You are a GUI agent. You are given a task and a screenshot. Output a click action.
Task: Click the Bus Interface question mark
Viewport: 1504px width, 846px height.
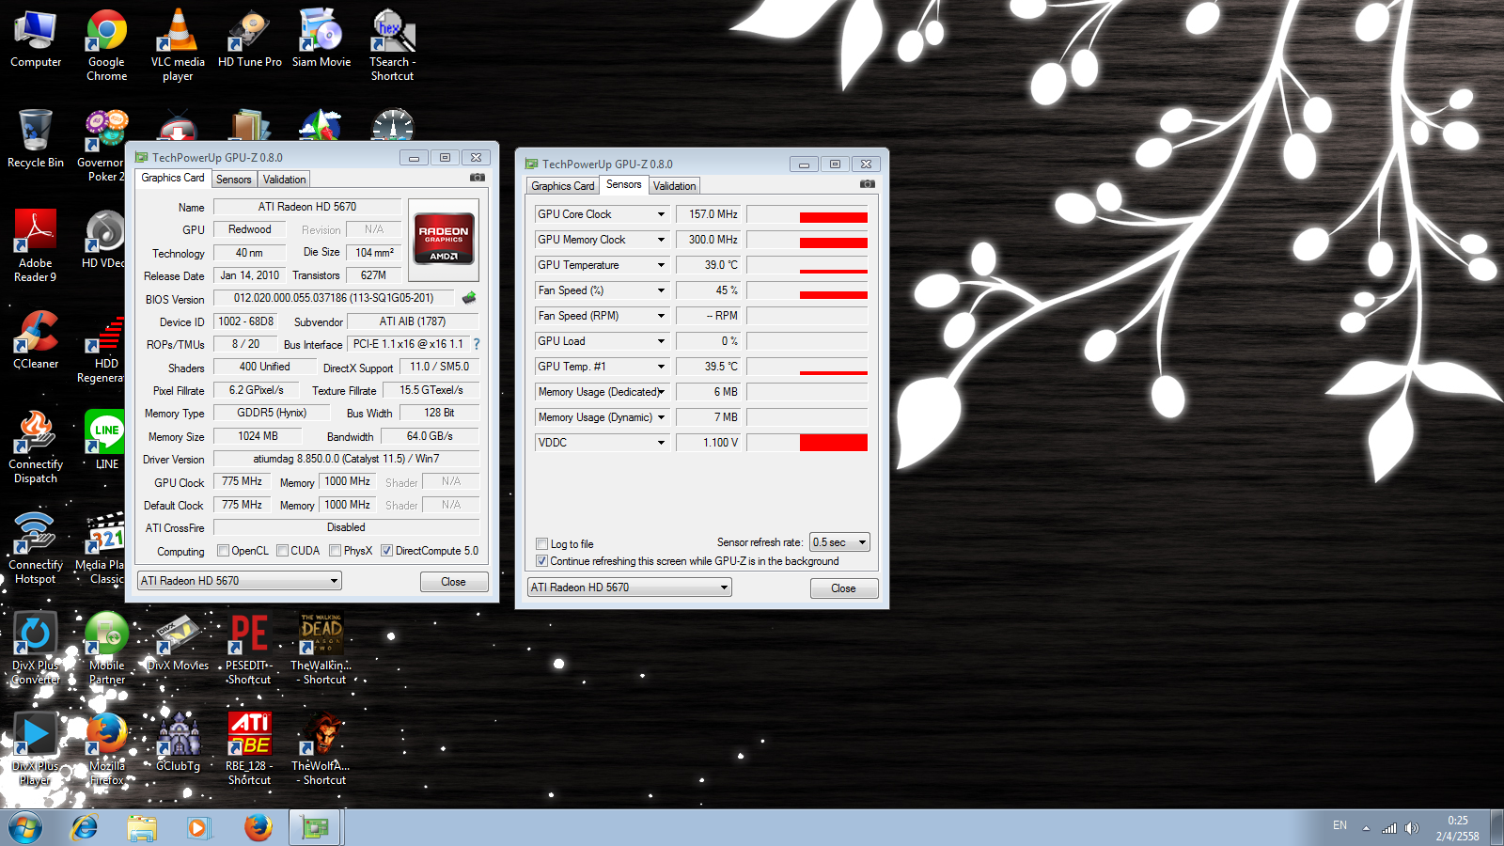point(477,344)
